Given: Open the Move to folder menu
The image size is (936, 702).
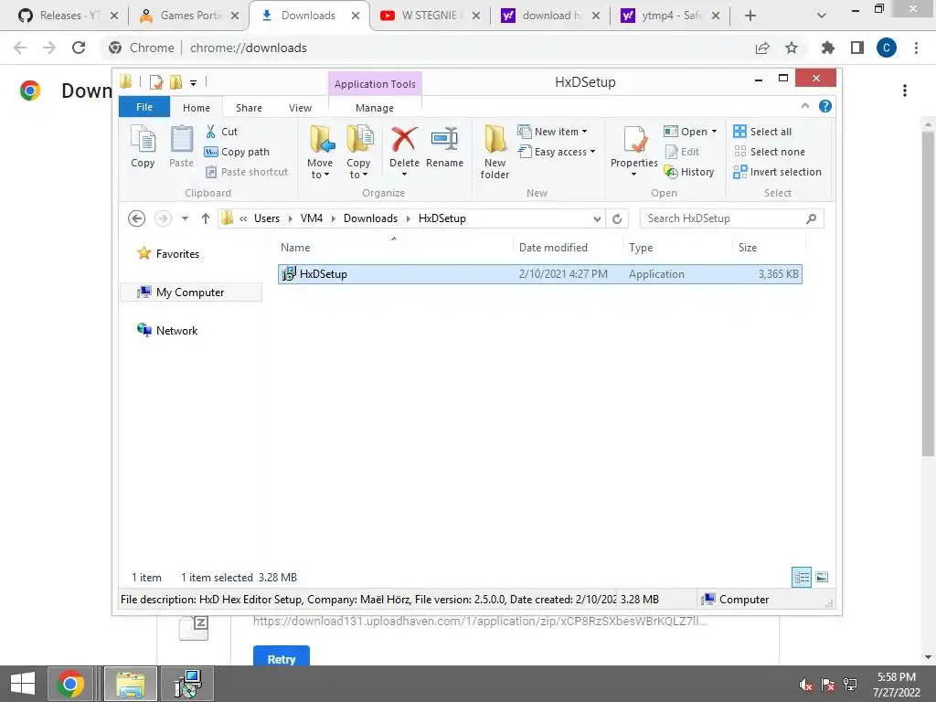Looking at the screenshot, I should point(320,152).
